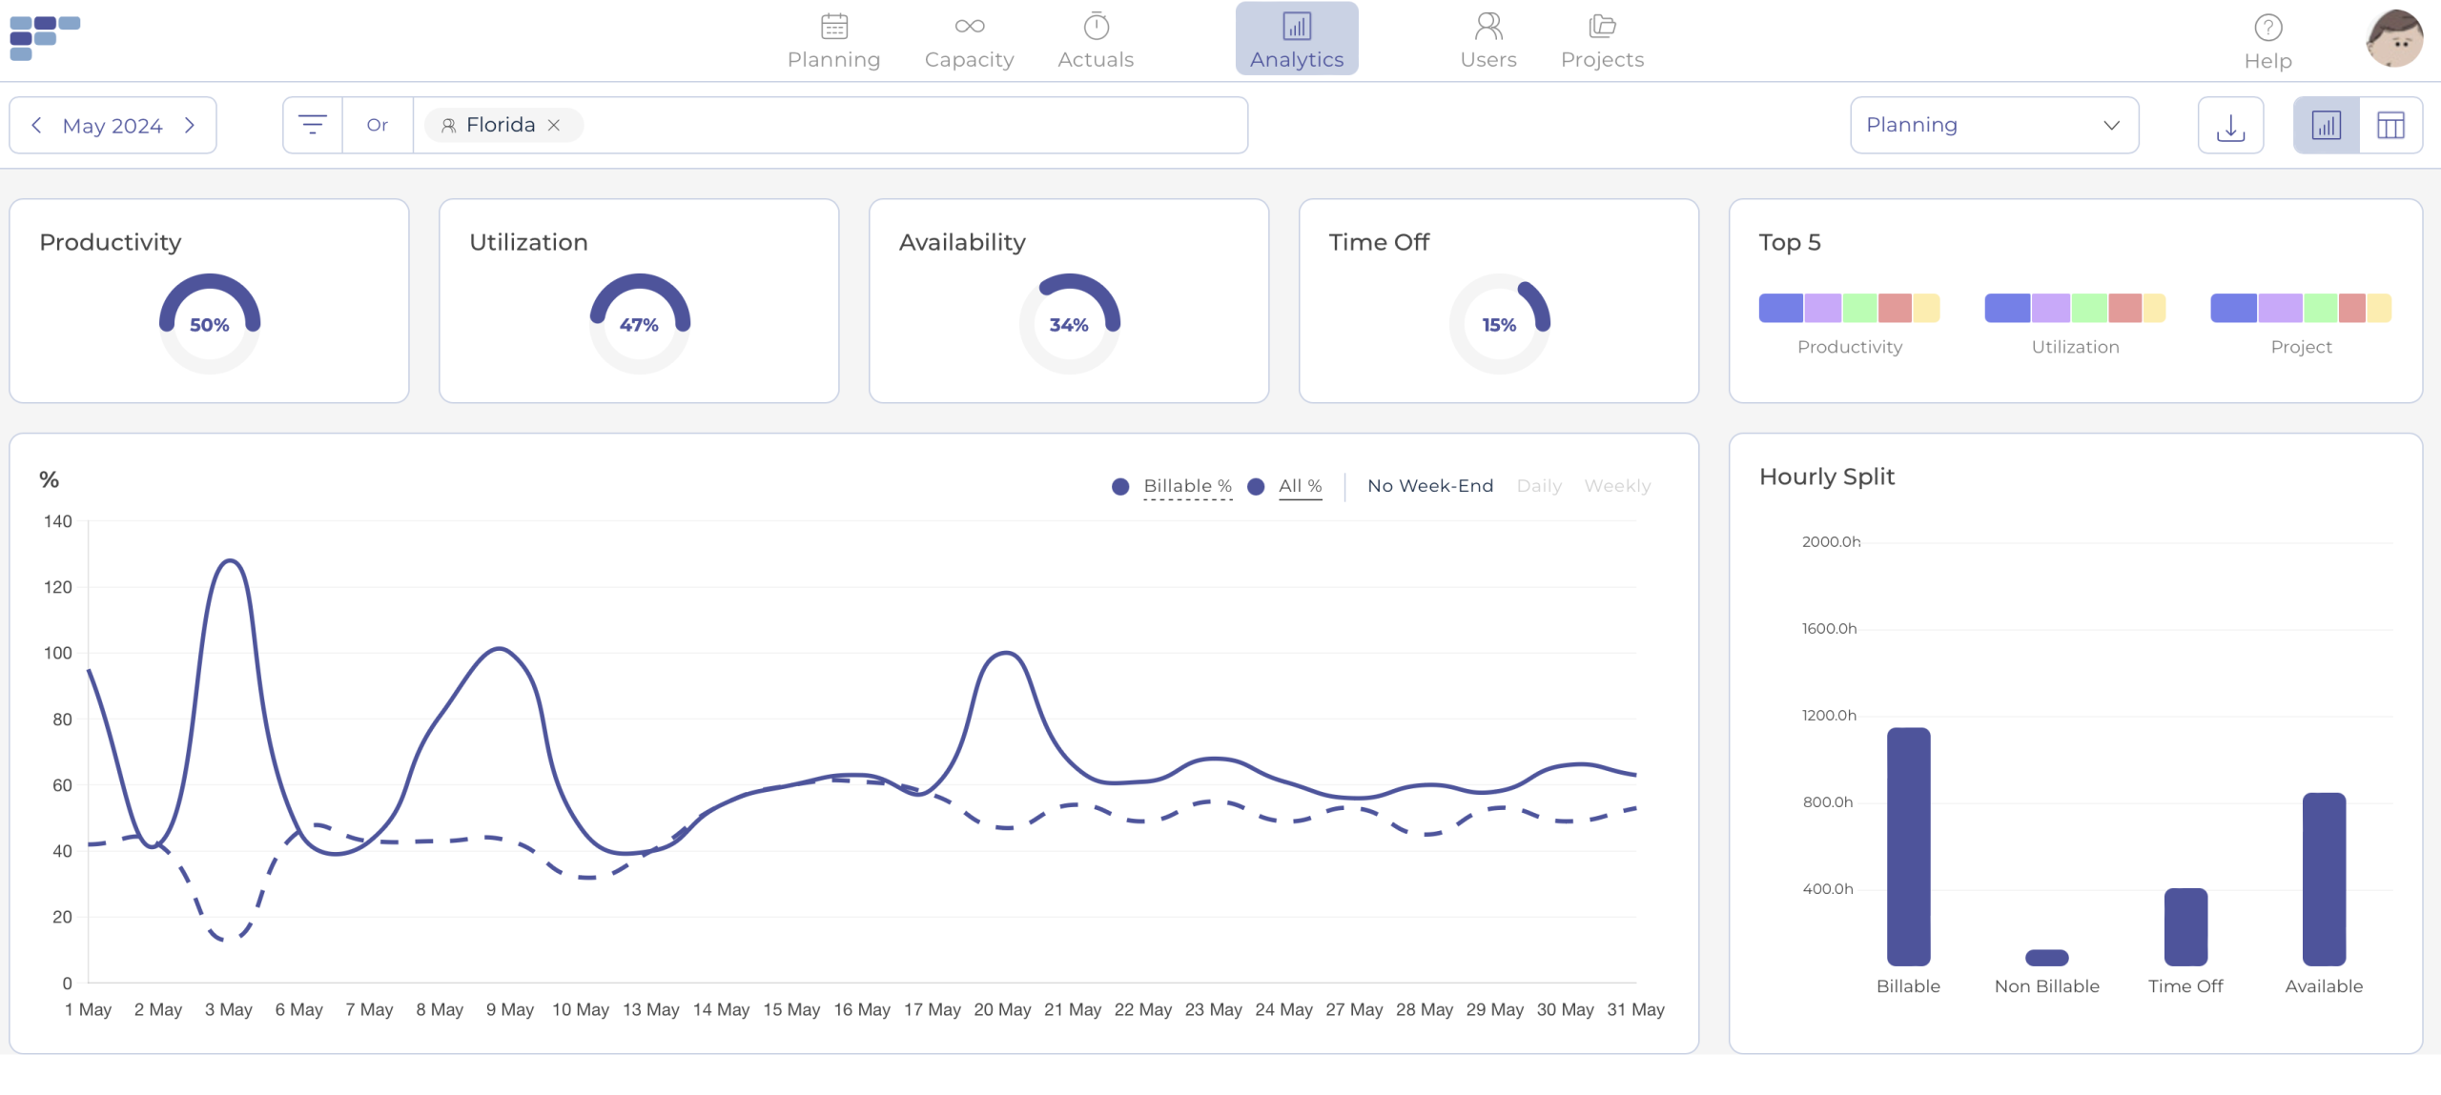Expand the Planning dropdown selector
The height and width of the screenshot is (1095, 2441).
pos(1994,125)
